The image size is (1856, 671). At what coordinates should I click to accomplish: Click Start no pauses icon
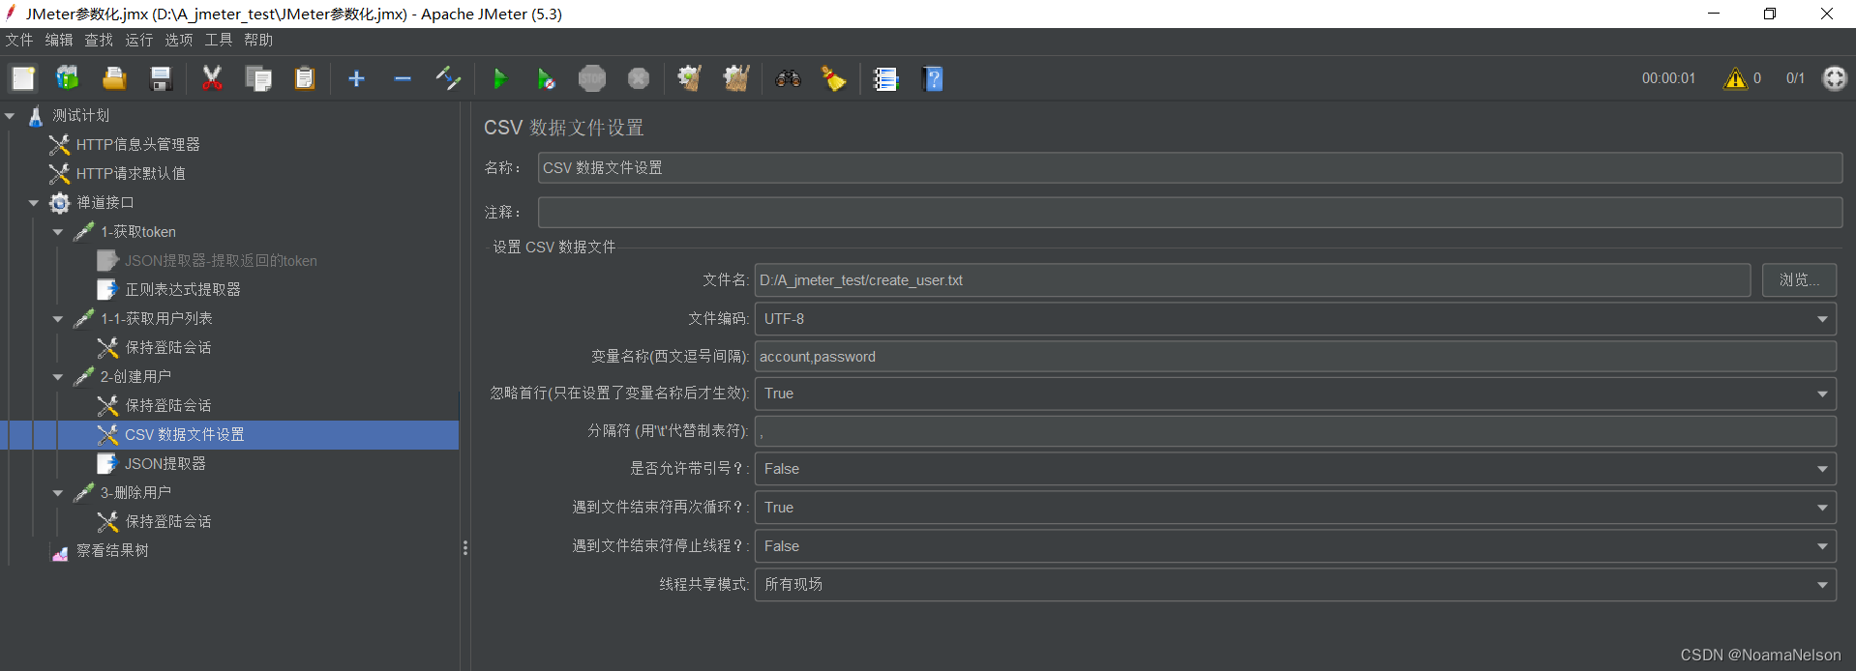tap(546, 78)
